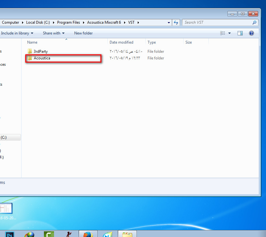
Task: Navigate to Program Files breadcrumb
Action: pos(69,22)
